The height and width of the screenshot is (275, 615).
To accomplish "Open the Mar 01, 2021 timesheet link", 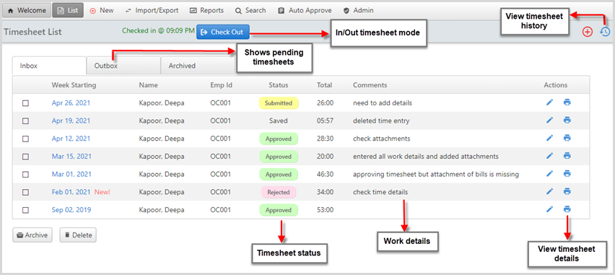I will [71, 174].
